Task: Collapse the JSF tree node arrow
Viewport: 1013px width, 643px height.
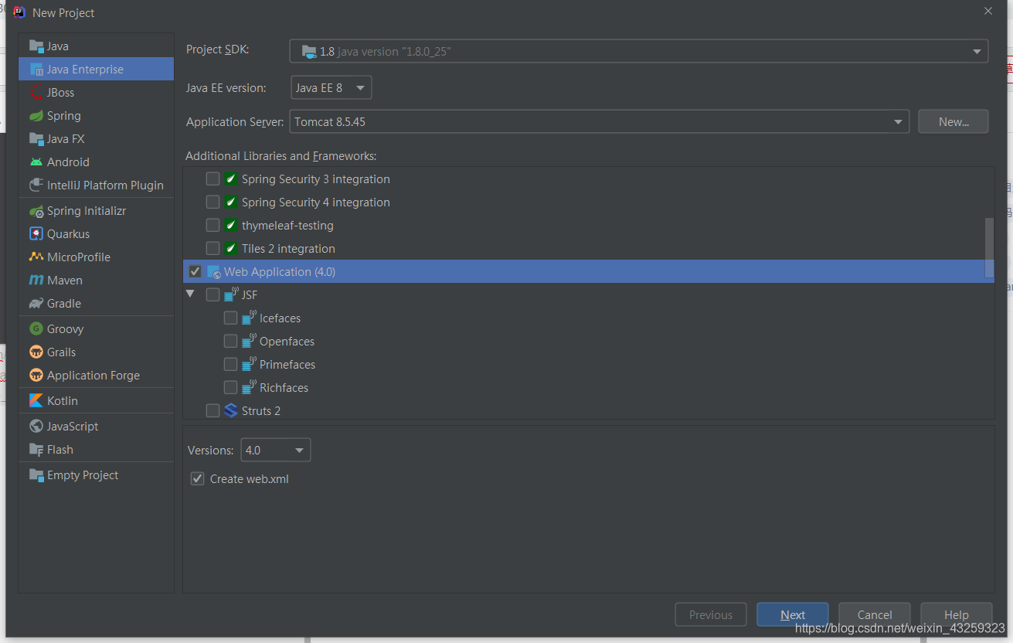Action: (190, 294)
